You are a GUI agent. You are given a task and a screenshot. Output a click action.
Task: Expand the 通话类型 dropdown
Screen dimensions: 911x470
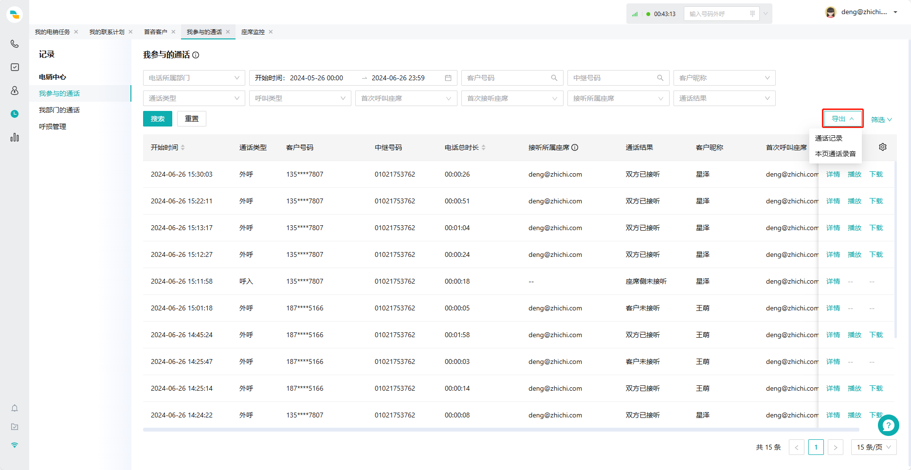(x=194, y=98)
